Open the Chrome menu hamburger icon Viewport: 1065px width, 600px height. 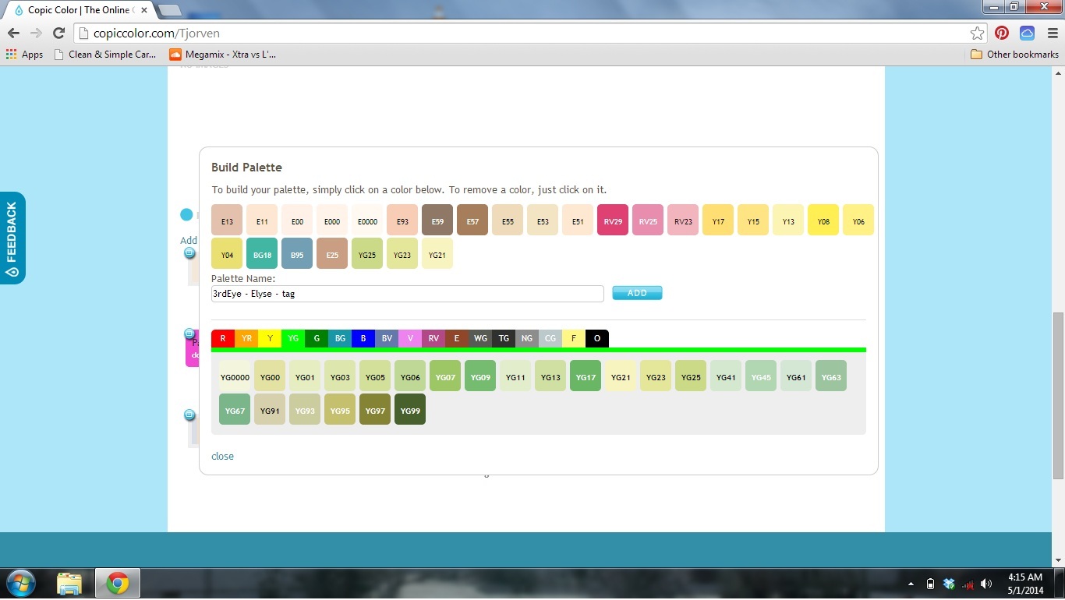click(x=1050, y=33)
